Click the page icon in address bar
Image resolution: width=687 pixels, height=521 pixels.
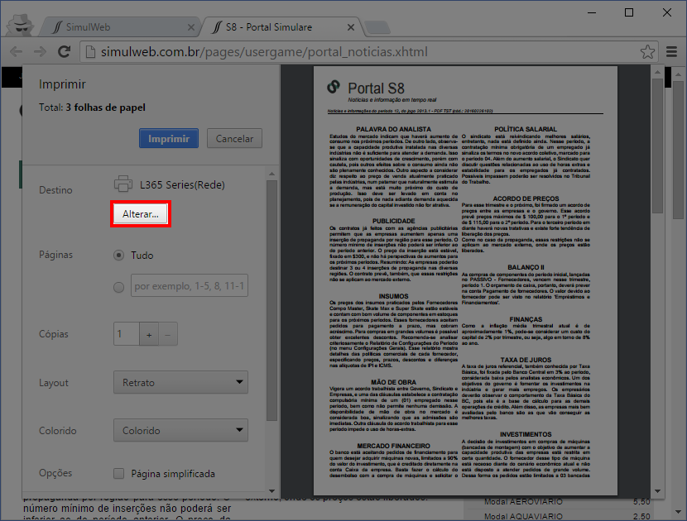pos(90,51)
